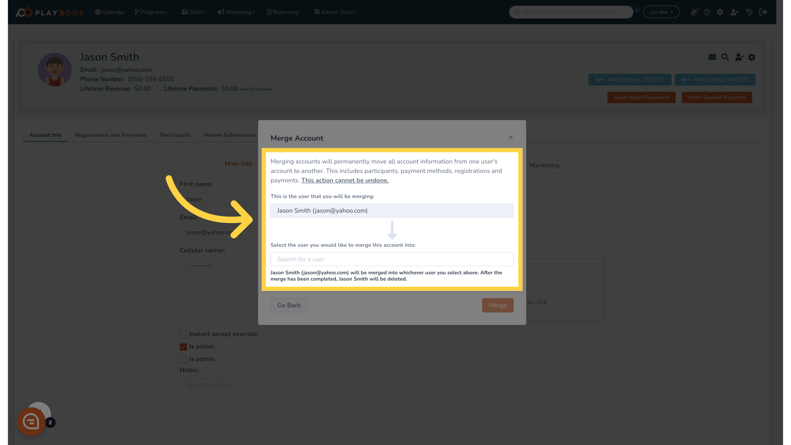This screenshot has width=791, height=445.
Task: Click the user profile icon in navbar
Action: [x=735, y=12]
